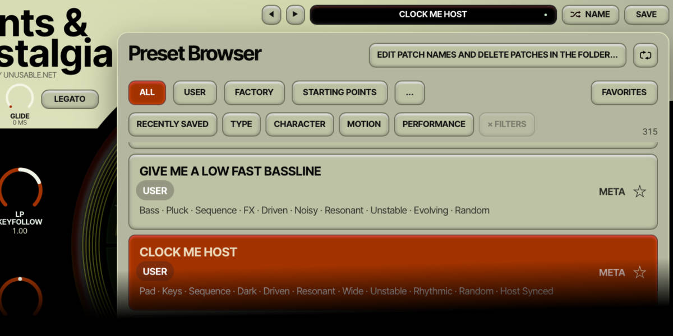The width and height of the screenshot is (673, 336).
Task: Click META label on CLOCK ME HOST preset
Action: coord(612,273)
